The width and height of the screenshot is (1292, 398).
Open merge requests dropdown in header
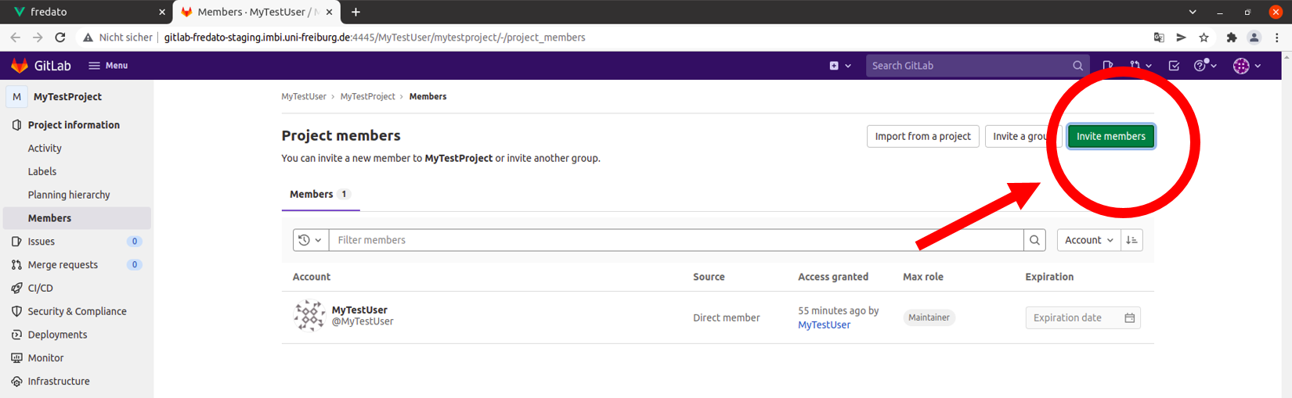(x=1140, y=66)
